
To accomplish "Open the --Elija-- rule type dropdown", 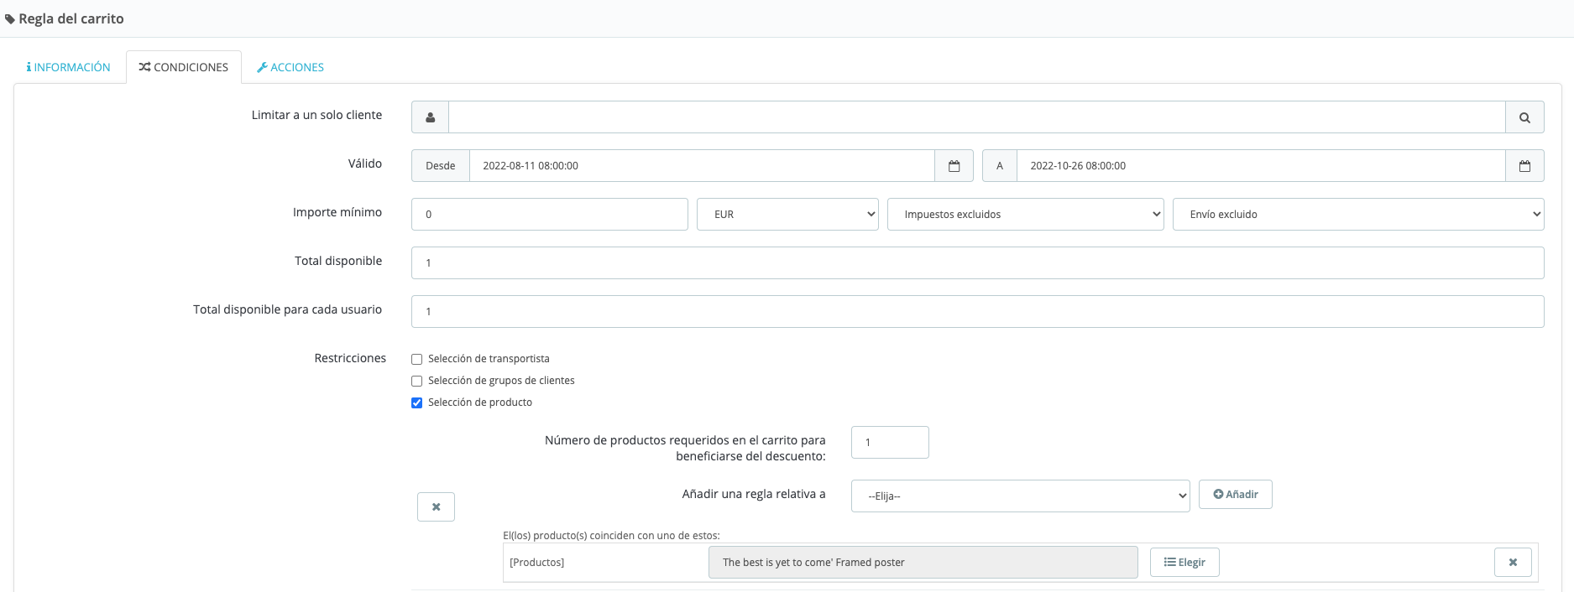I will coord(1020,496).
